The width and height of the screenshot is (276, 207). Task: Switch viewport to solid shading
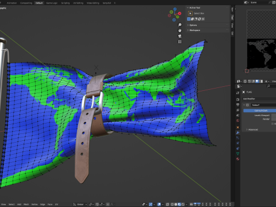point(176,204)
